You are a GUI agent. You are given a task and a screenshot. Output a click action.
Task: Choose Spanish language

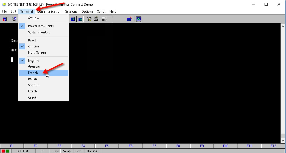[44, 85]
